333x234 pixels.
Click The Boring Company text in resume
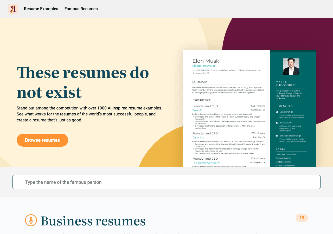tap(206, 163)
